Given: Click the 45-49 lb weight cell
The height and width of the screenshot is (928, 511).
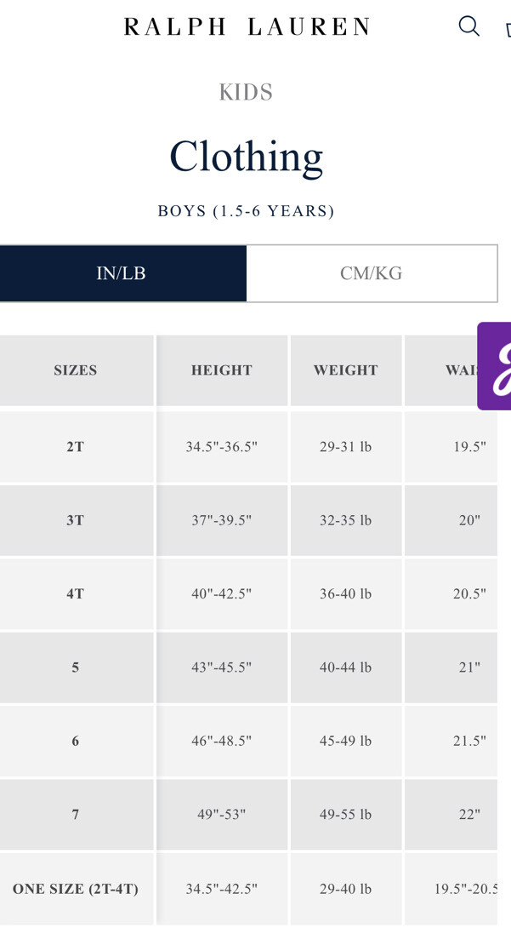Looking at the screenshot, I should [x=345, y=741].
